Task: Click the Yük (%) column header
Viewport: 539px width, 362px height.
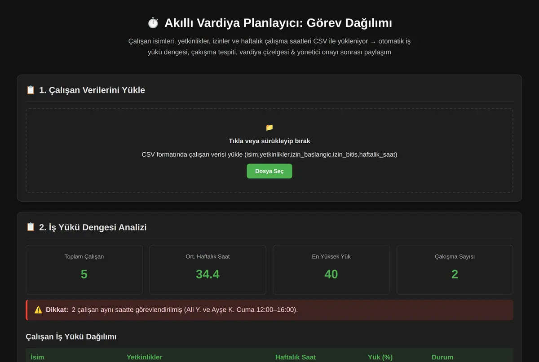Action: (x=380, y=357)
